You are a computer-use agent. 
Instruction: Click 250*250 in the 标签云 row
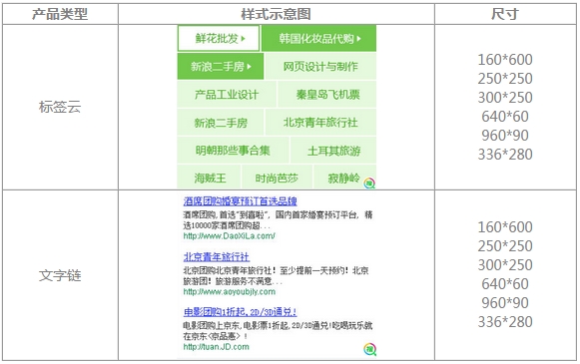click(x=505, y=79)
